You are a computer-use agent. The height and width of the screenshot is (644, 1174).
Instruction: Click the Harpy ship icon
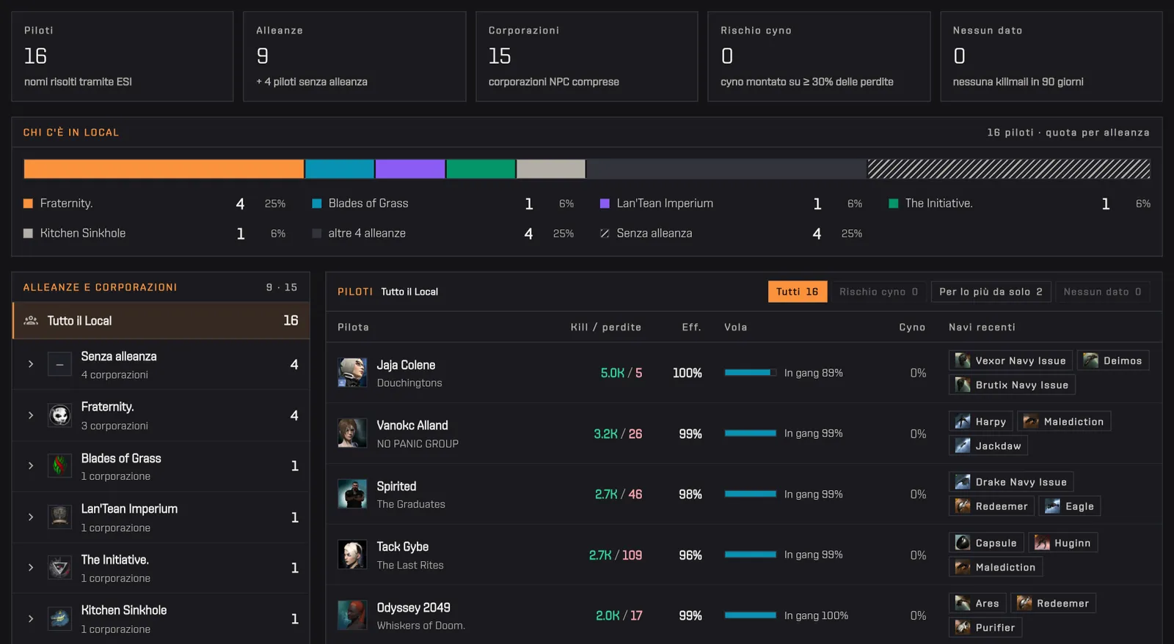(963, 421)
